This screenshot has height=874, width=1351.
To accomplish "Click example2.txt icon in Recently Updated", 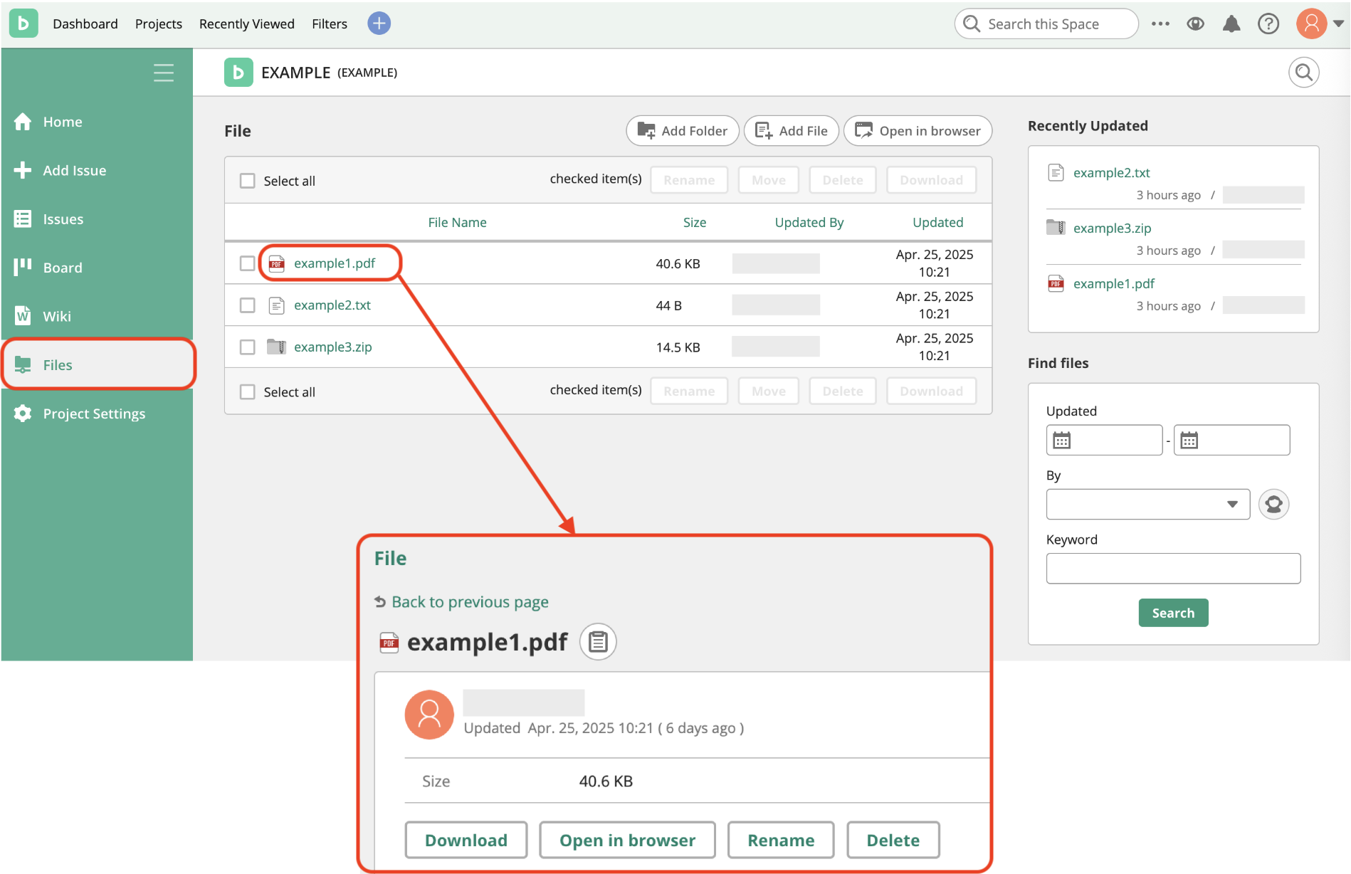I will tap(1056, 172).
